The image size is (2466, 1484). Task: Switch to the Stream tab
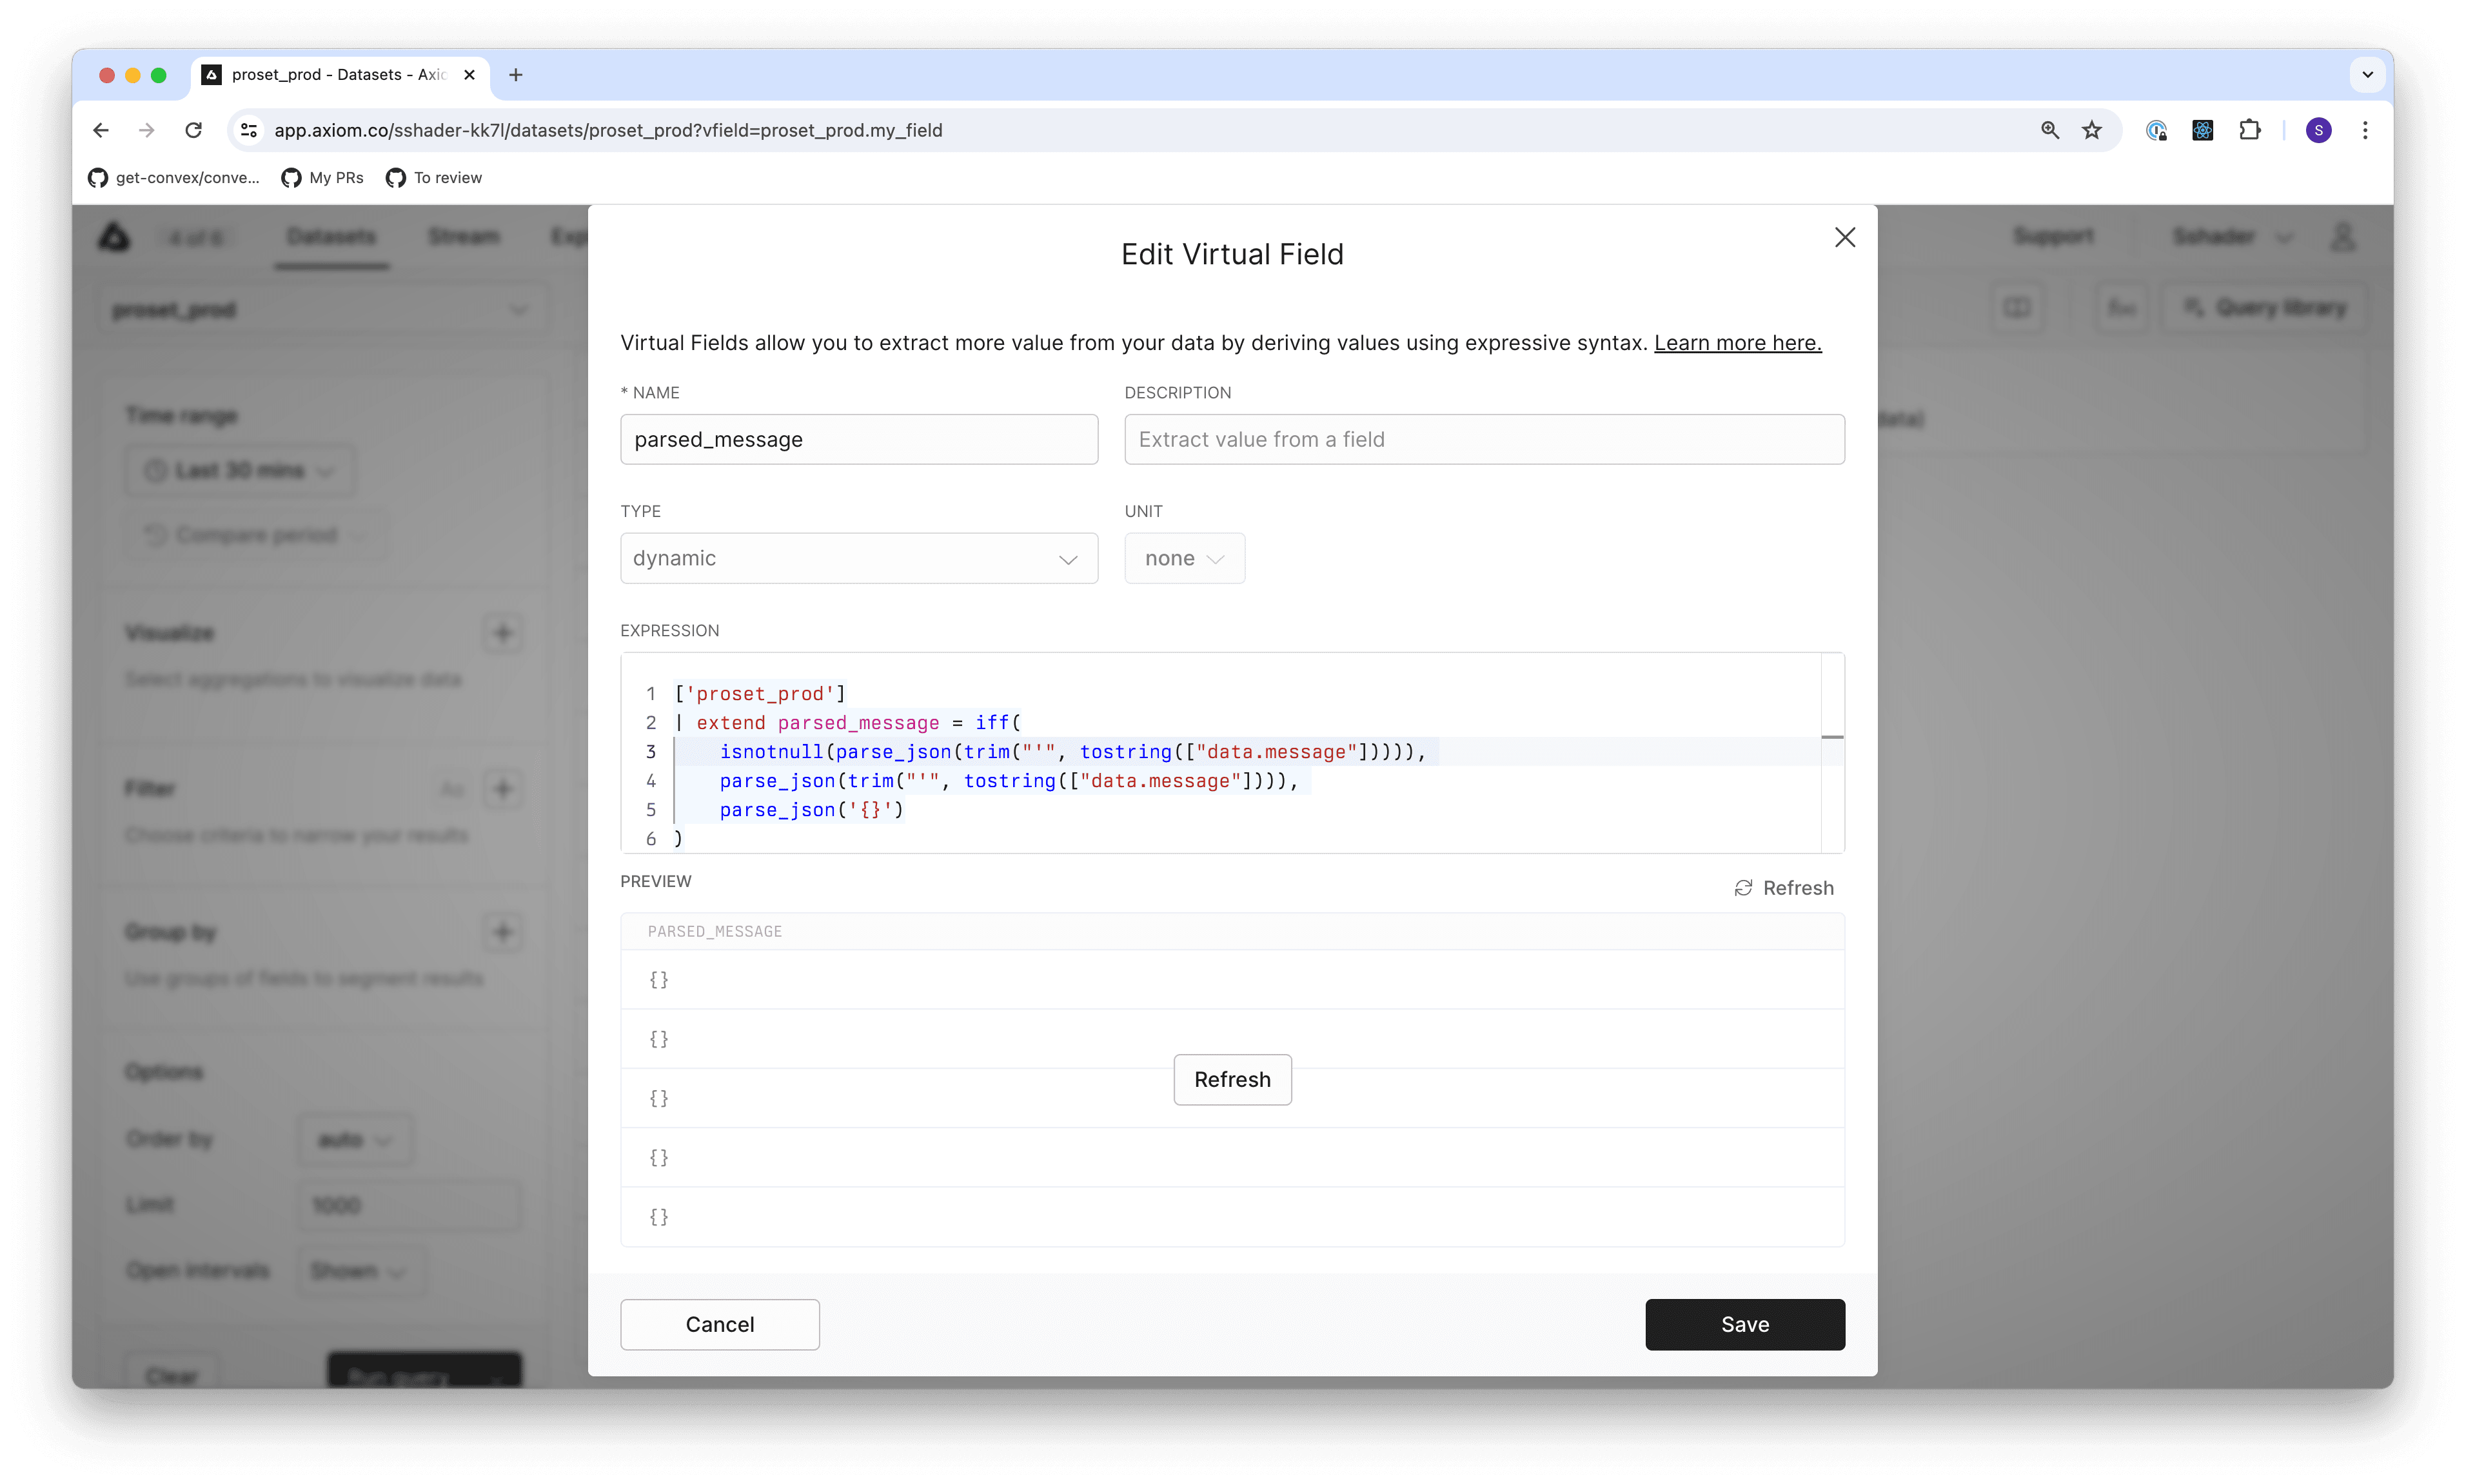[x=464, y=237]
